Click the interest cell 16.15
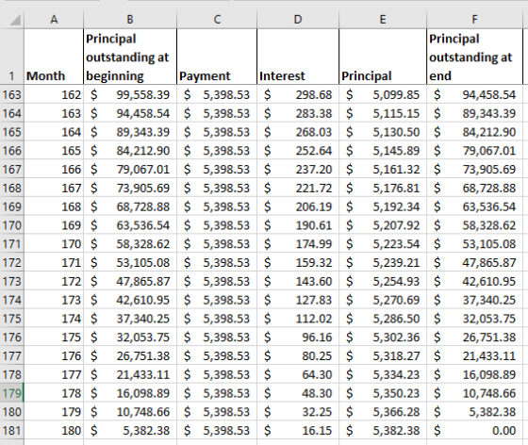Screen dimensions: 528x445 click(298, 431)
